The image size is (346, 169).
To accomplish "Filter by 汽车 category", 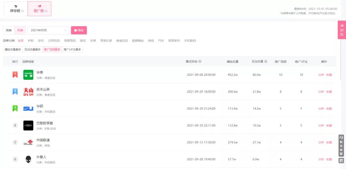I will click(161, 41).
